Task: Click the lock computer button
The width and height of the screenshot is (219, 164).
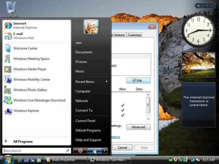Action: [x=94, y=151]
